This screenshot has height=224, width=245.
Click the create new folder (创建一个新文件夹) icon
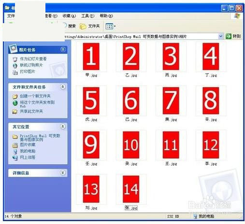[x=15, y=96]
